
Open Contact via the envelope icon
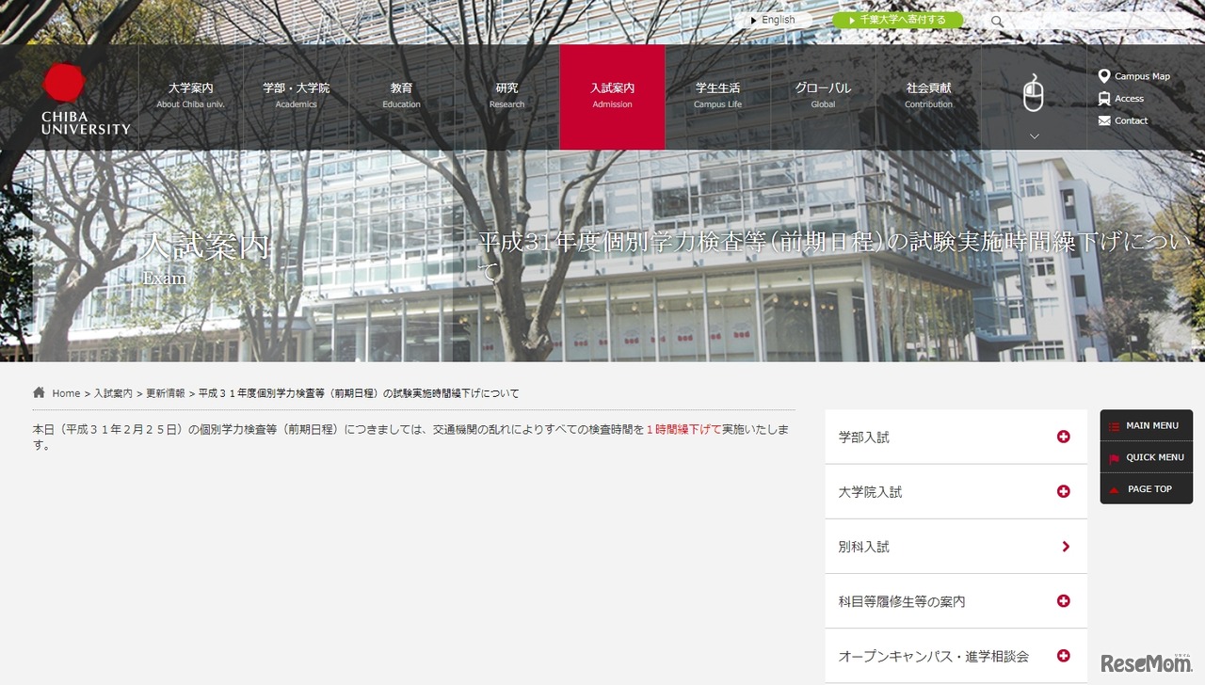tap(1106, 120)
